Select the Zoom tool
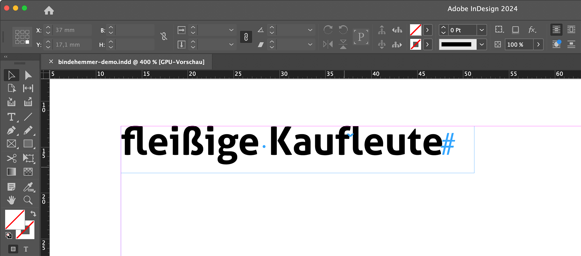This screenshot has width=581, height=256. 28,200
